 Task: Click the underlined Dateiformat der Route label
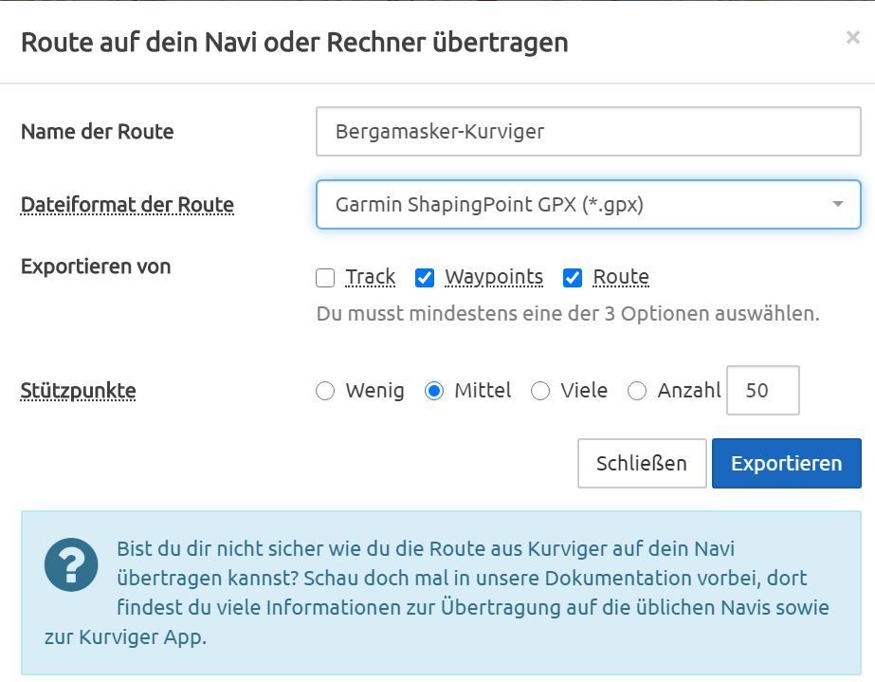(127, 205)
